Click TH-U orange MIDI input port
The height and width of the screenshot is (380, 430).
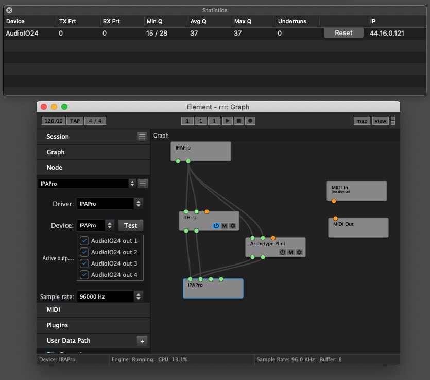tap(207, 212)
